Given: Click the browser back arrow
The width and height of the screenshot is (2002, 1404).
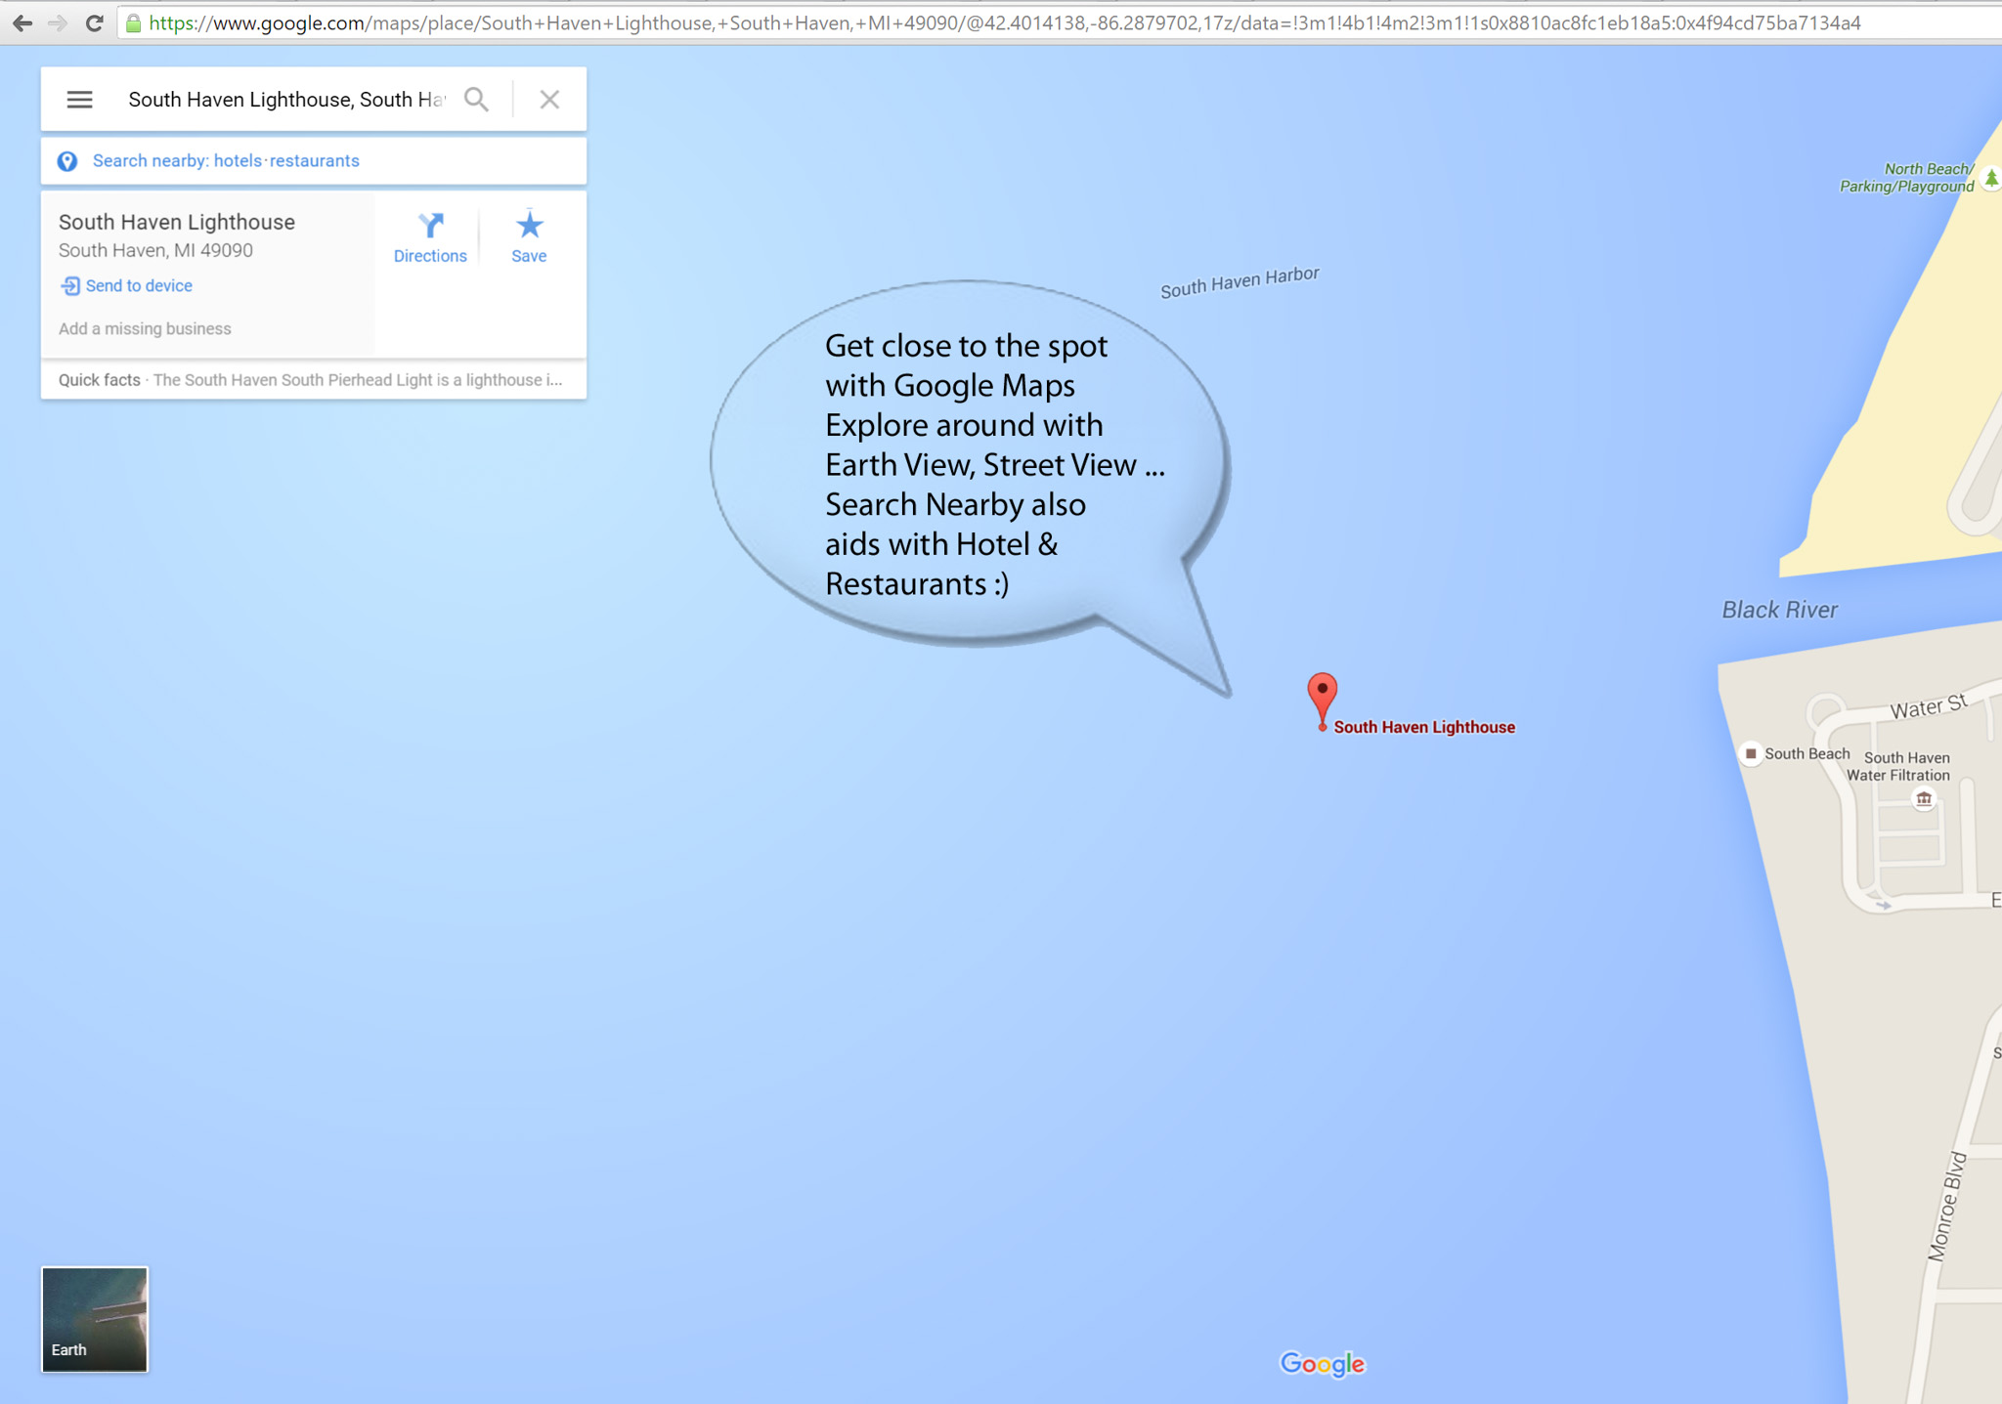Looking at the screenshot, I should click(x=22, y=22).
